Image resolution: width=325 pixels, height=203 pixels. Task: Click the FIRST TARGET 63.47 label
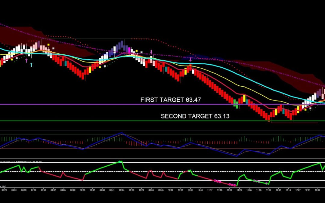point(171,100)
